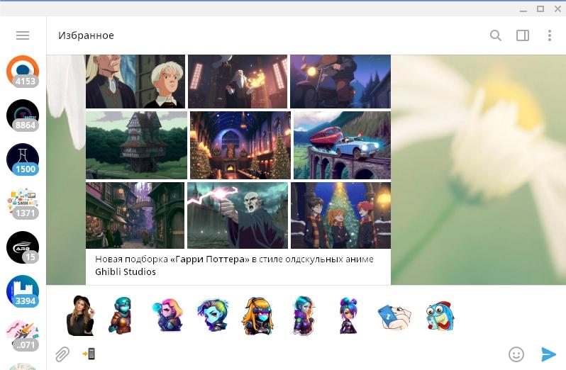Image resolution: width=566 pixels, height=370 pixels.
Task: Open the SMM chat with 1371 unread
Action: point(23,203)
